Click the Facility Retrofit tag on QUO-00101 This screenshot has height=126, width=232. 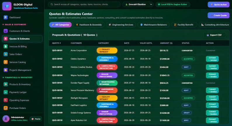[x=107, y=51]
